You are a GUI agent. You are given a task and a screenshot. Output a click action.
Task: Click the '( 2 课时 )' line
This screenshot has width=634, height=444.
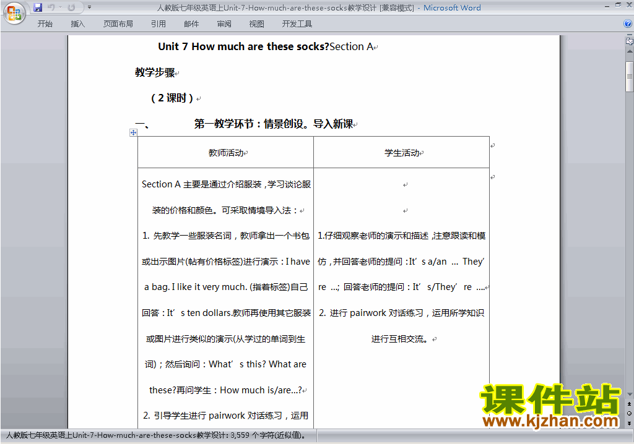(172, 98)
